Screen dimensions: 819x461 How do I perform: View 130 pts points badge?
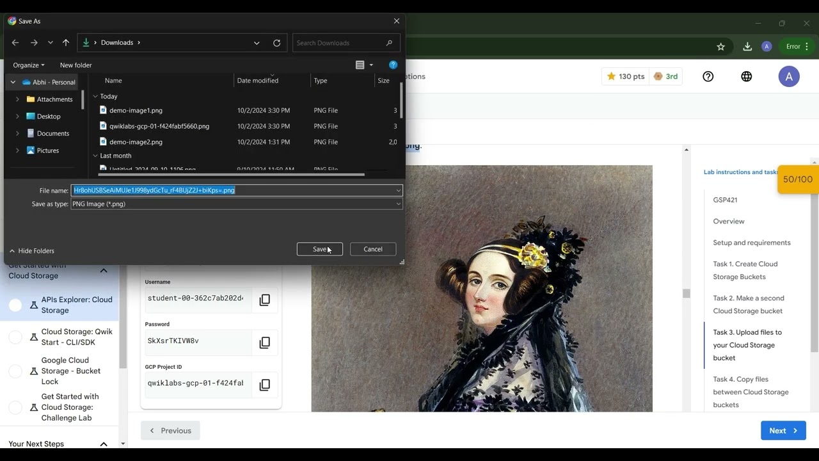click(x=625, y=76)
